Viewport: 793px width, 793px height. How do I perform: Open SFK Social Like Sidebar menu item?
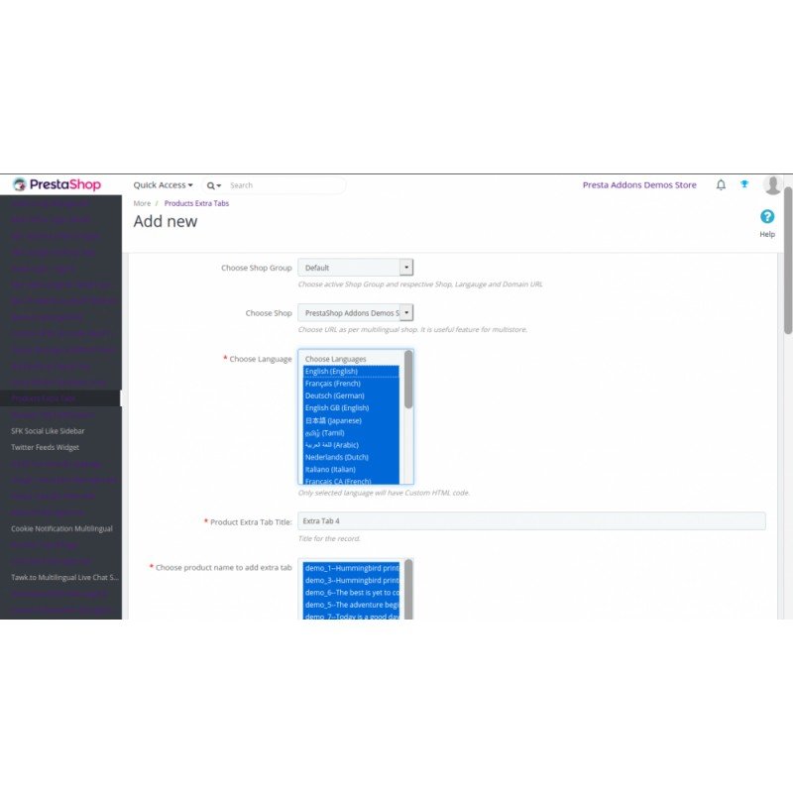[x=48, y=431]
